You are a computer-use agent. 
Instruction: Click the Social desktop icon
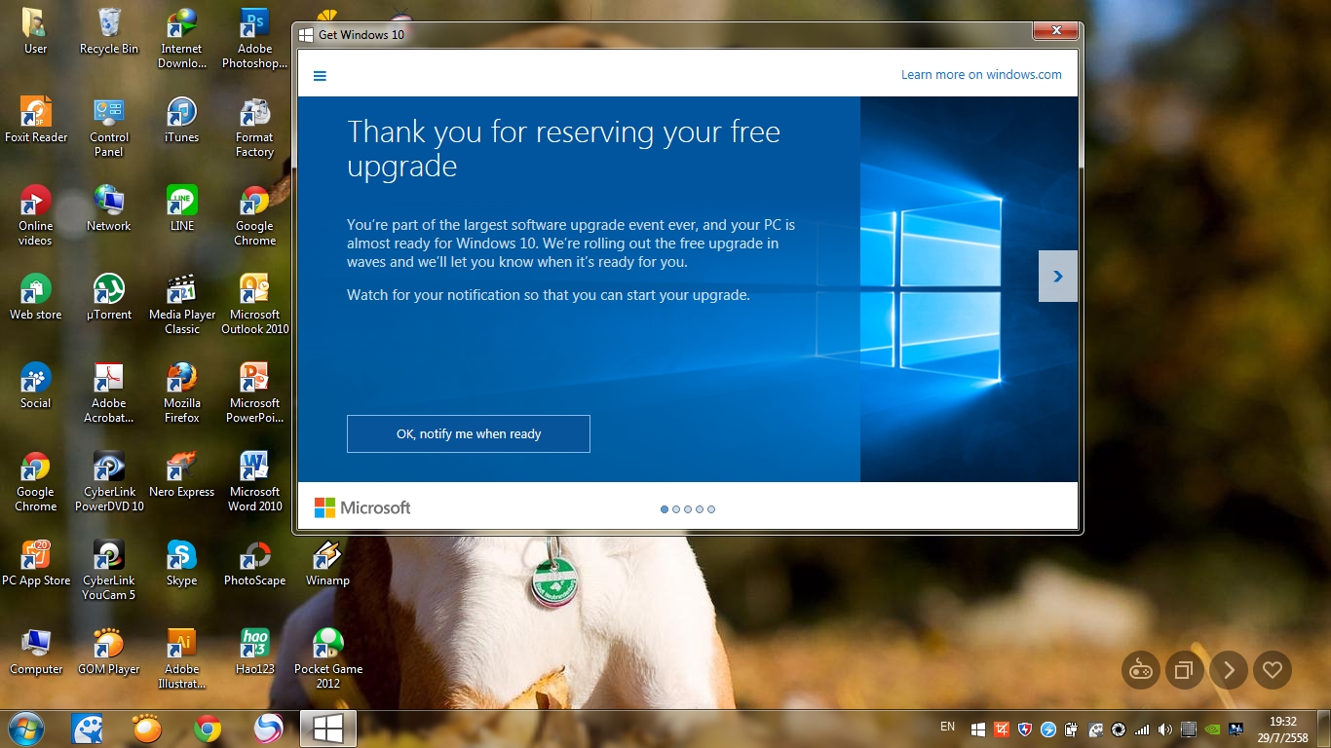(35, 386)
